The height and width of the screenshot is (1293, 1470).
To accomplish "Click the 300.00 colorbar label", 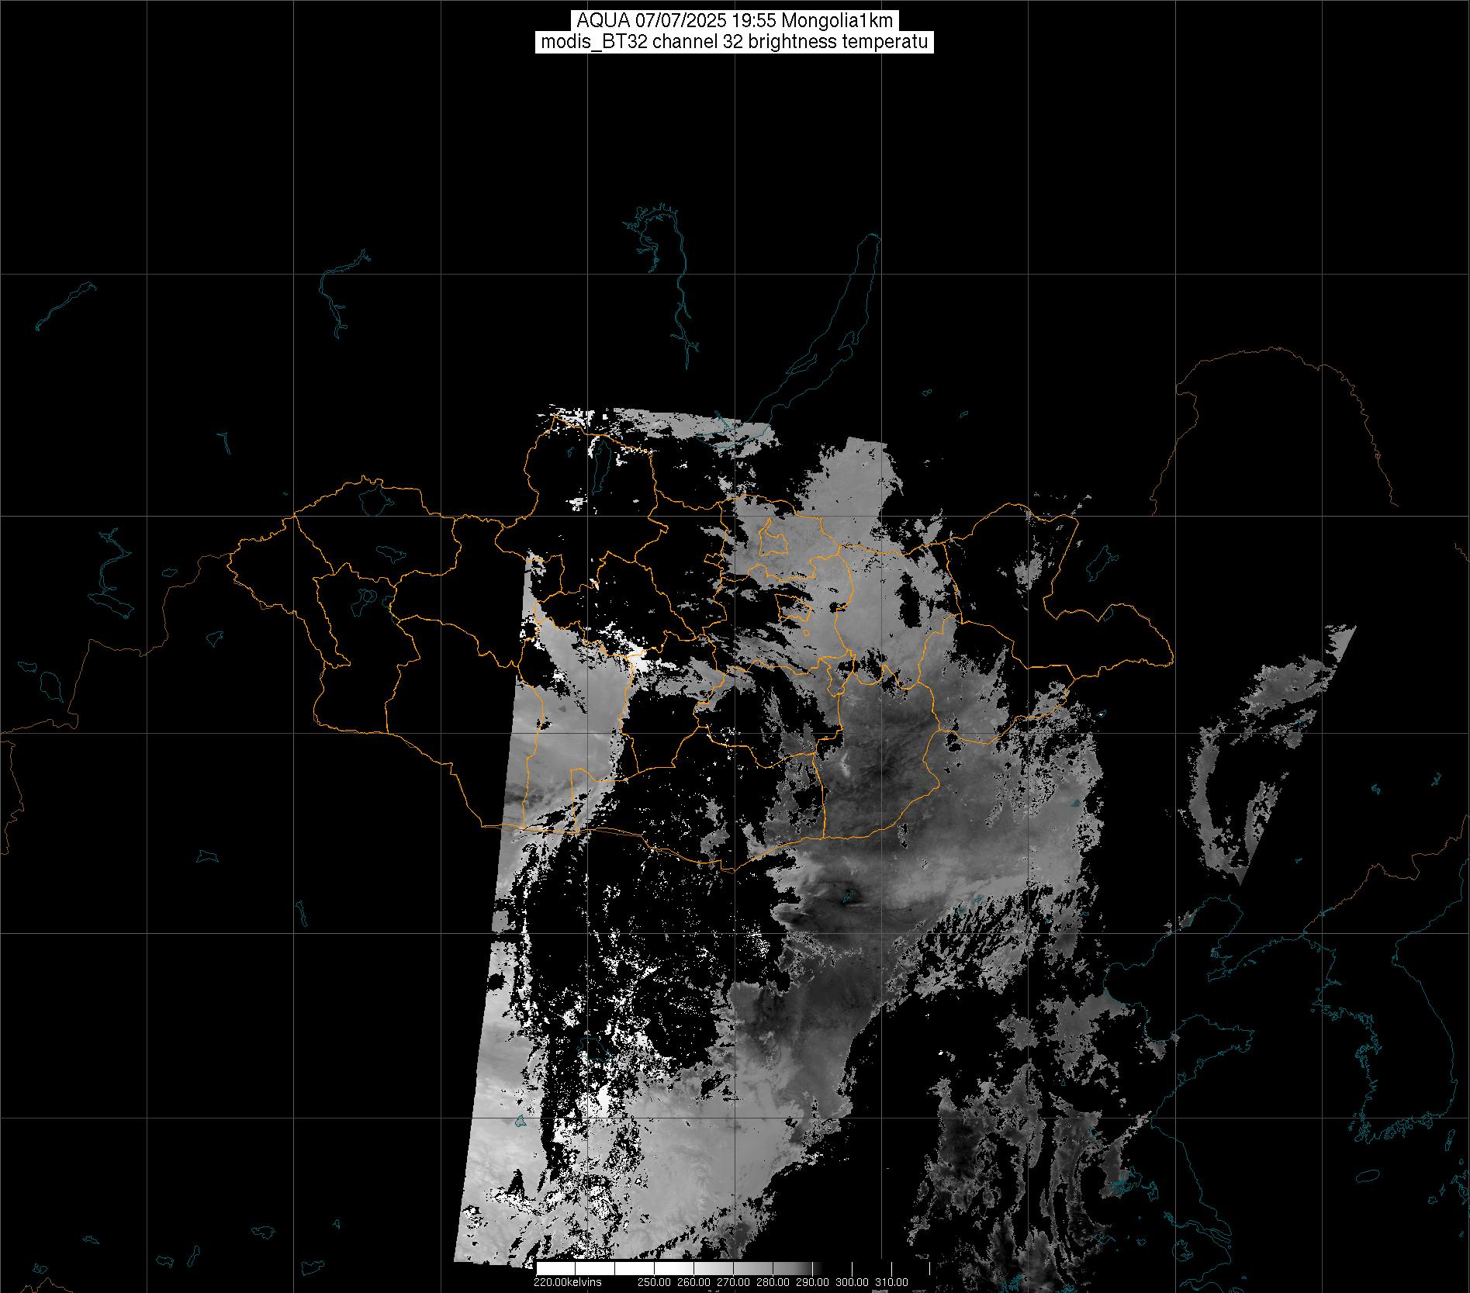I will pyautogui.click(x=852, y=1282).
